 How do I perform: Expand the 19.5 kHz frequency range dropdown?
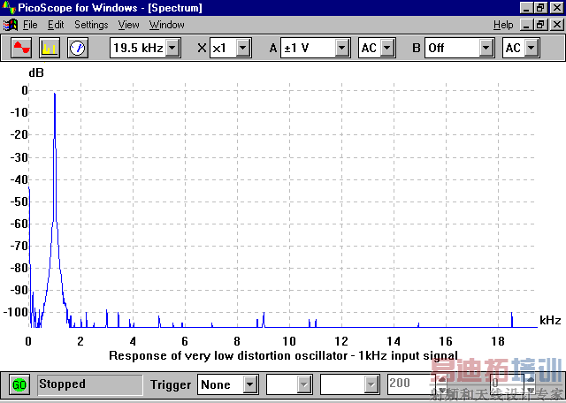[x=173, y=48]
